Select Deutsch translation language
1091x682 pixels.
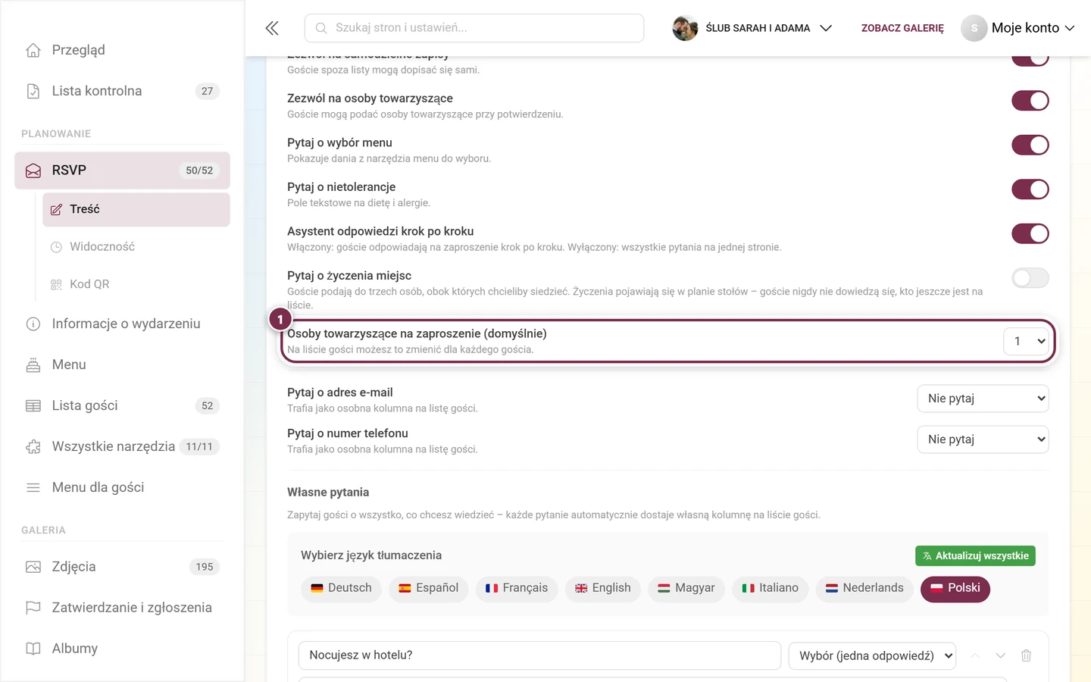click(x=342, y=588)
